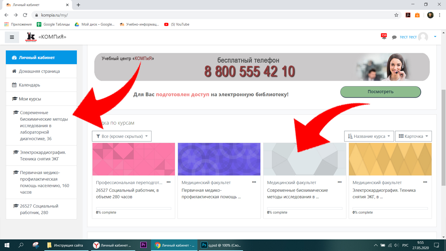Image resolution: width=446 pixels, height=251 pixels.
Task: Click progress bar of Современные биохимические card
Action: click(x=305, y=208)
